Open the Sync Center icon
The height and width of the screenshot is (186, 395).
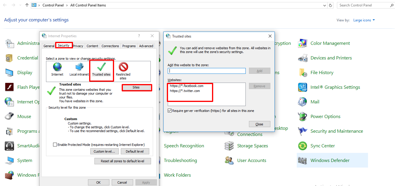(x=302, y=146)
